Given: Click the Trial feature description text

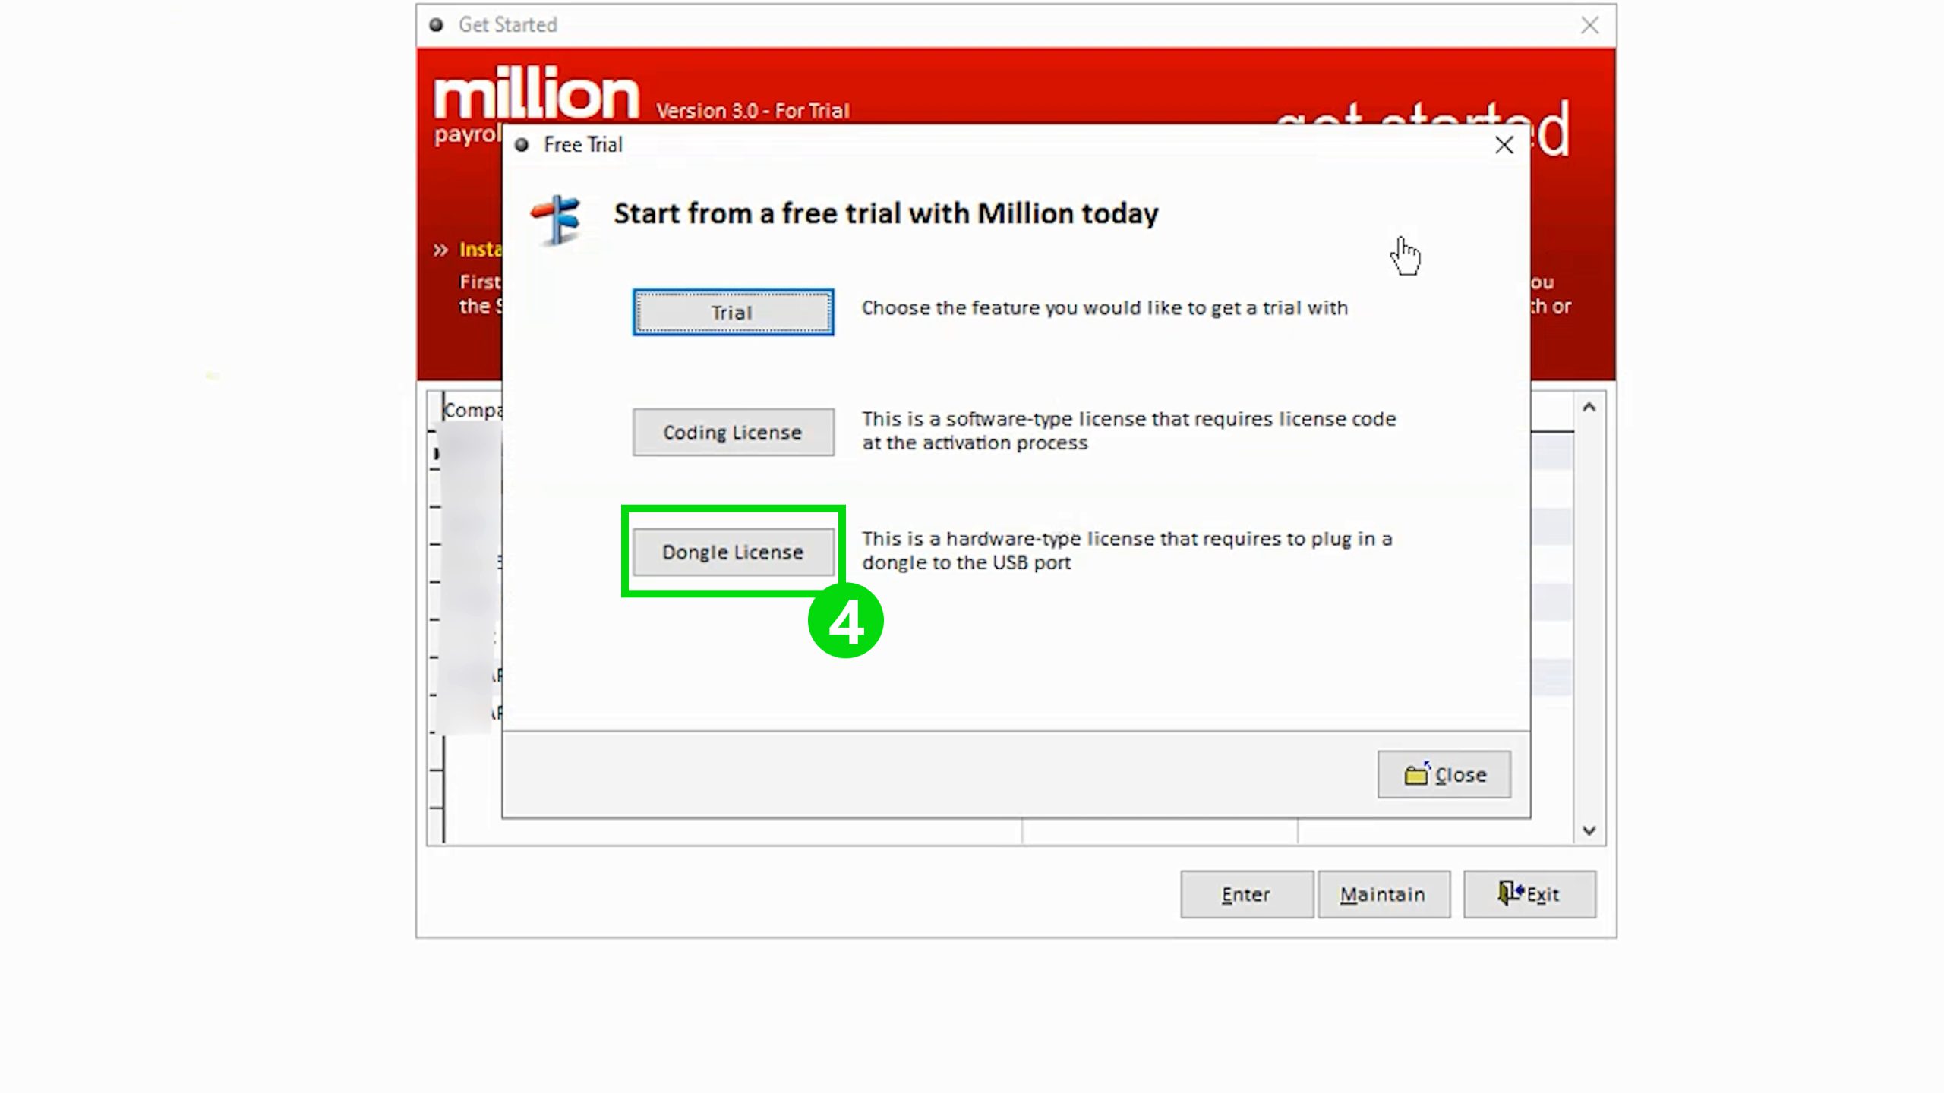Looking at the screenshot, I should pyautogui.click(x=1104, y=308).
